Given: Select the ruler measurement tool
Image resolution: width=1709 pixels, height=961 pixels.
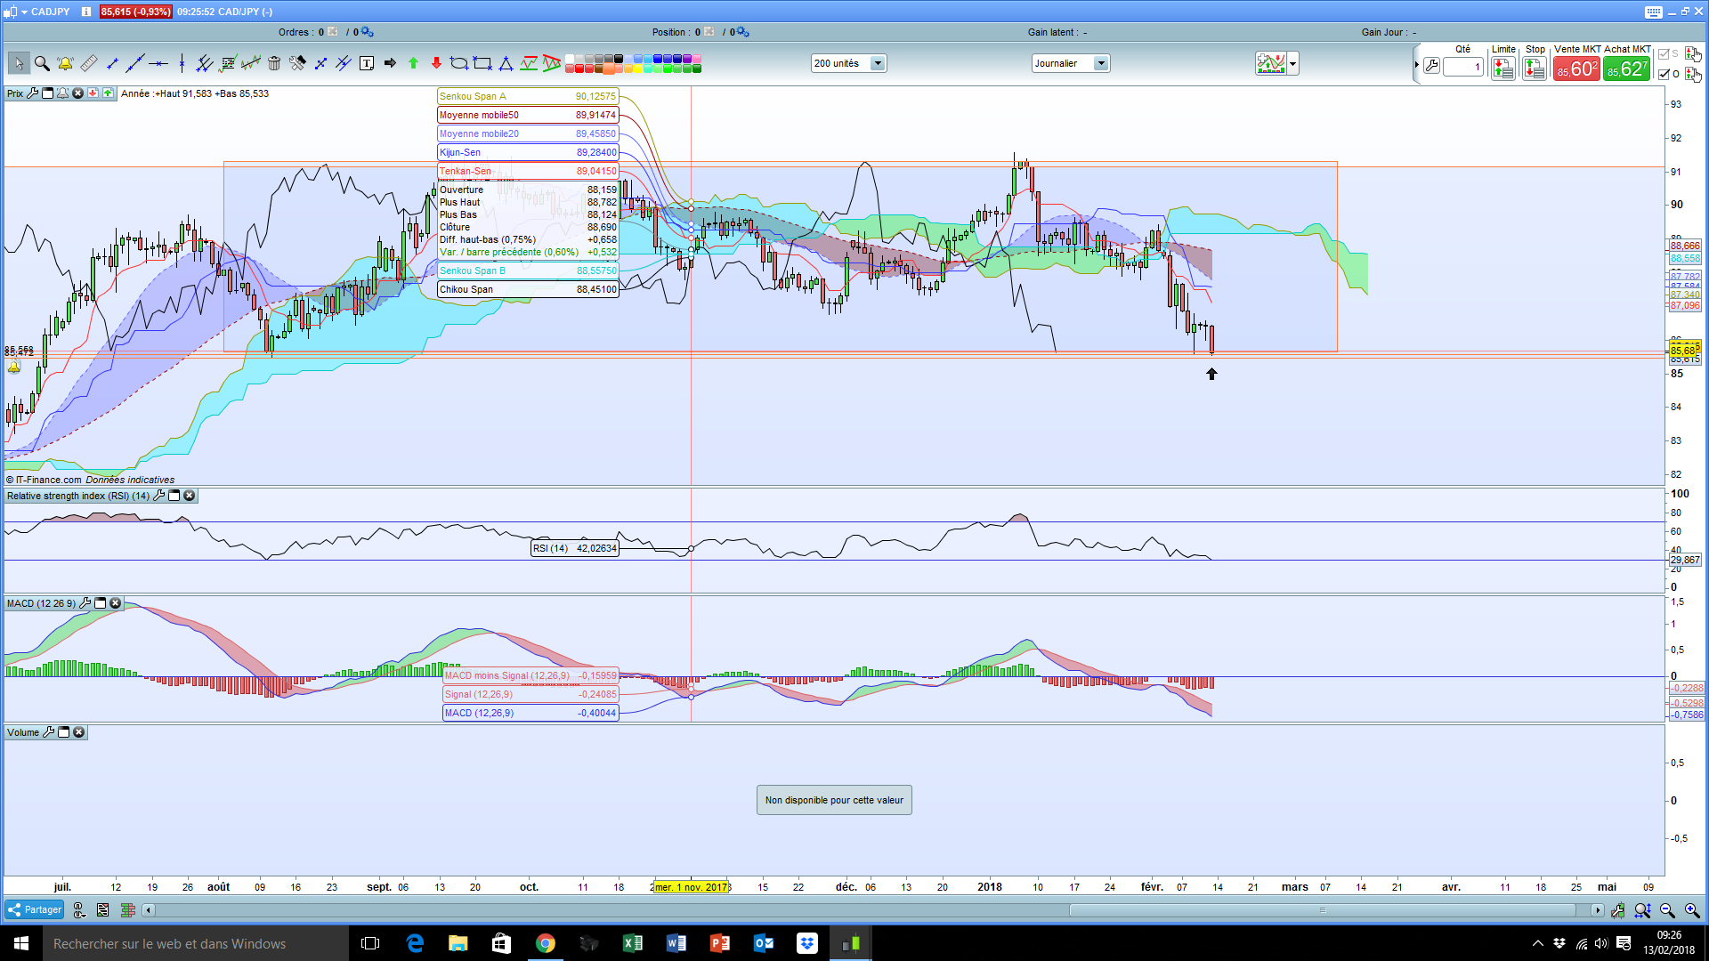Looking at the screenshot, I should [x=88, y=63].
